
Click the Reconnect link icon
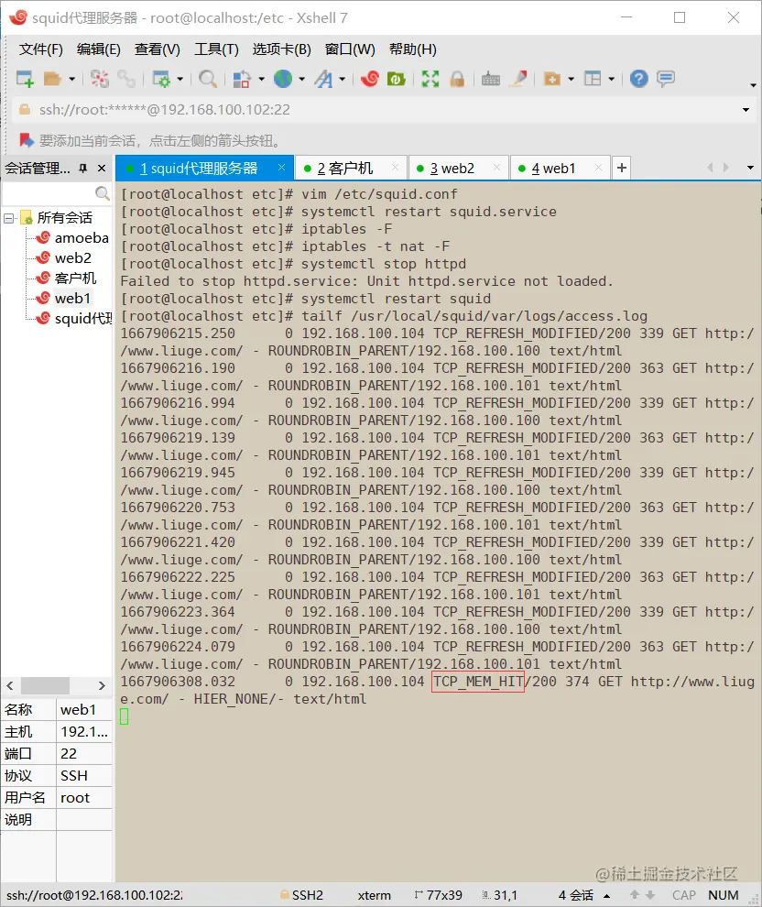pos(126,79)
